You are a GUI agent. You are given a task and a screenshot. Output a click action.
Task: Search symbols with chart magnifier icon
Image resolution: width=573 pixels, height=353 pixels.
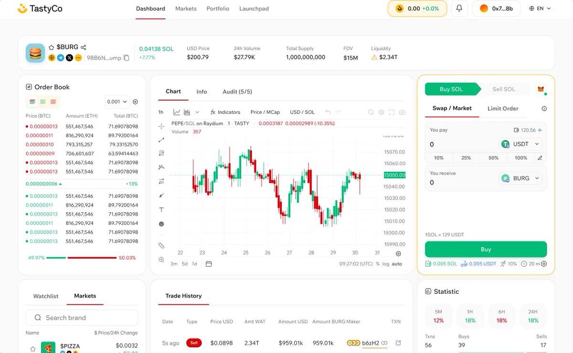click(x=371, y=112)
